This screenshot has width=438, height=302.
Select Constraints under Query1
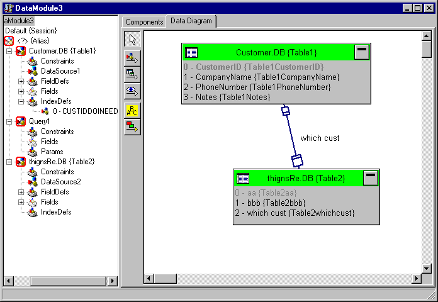(x=57, y=131)
